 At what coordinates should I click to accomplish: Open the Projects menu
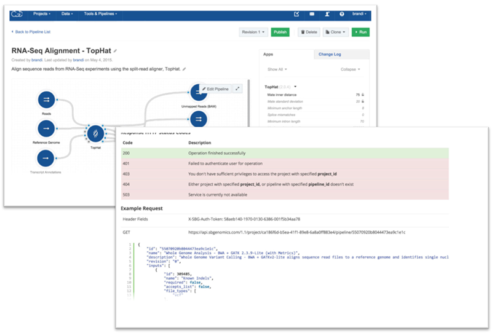[x=42, y=13]
